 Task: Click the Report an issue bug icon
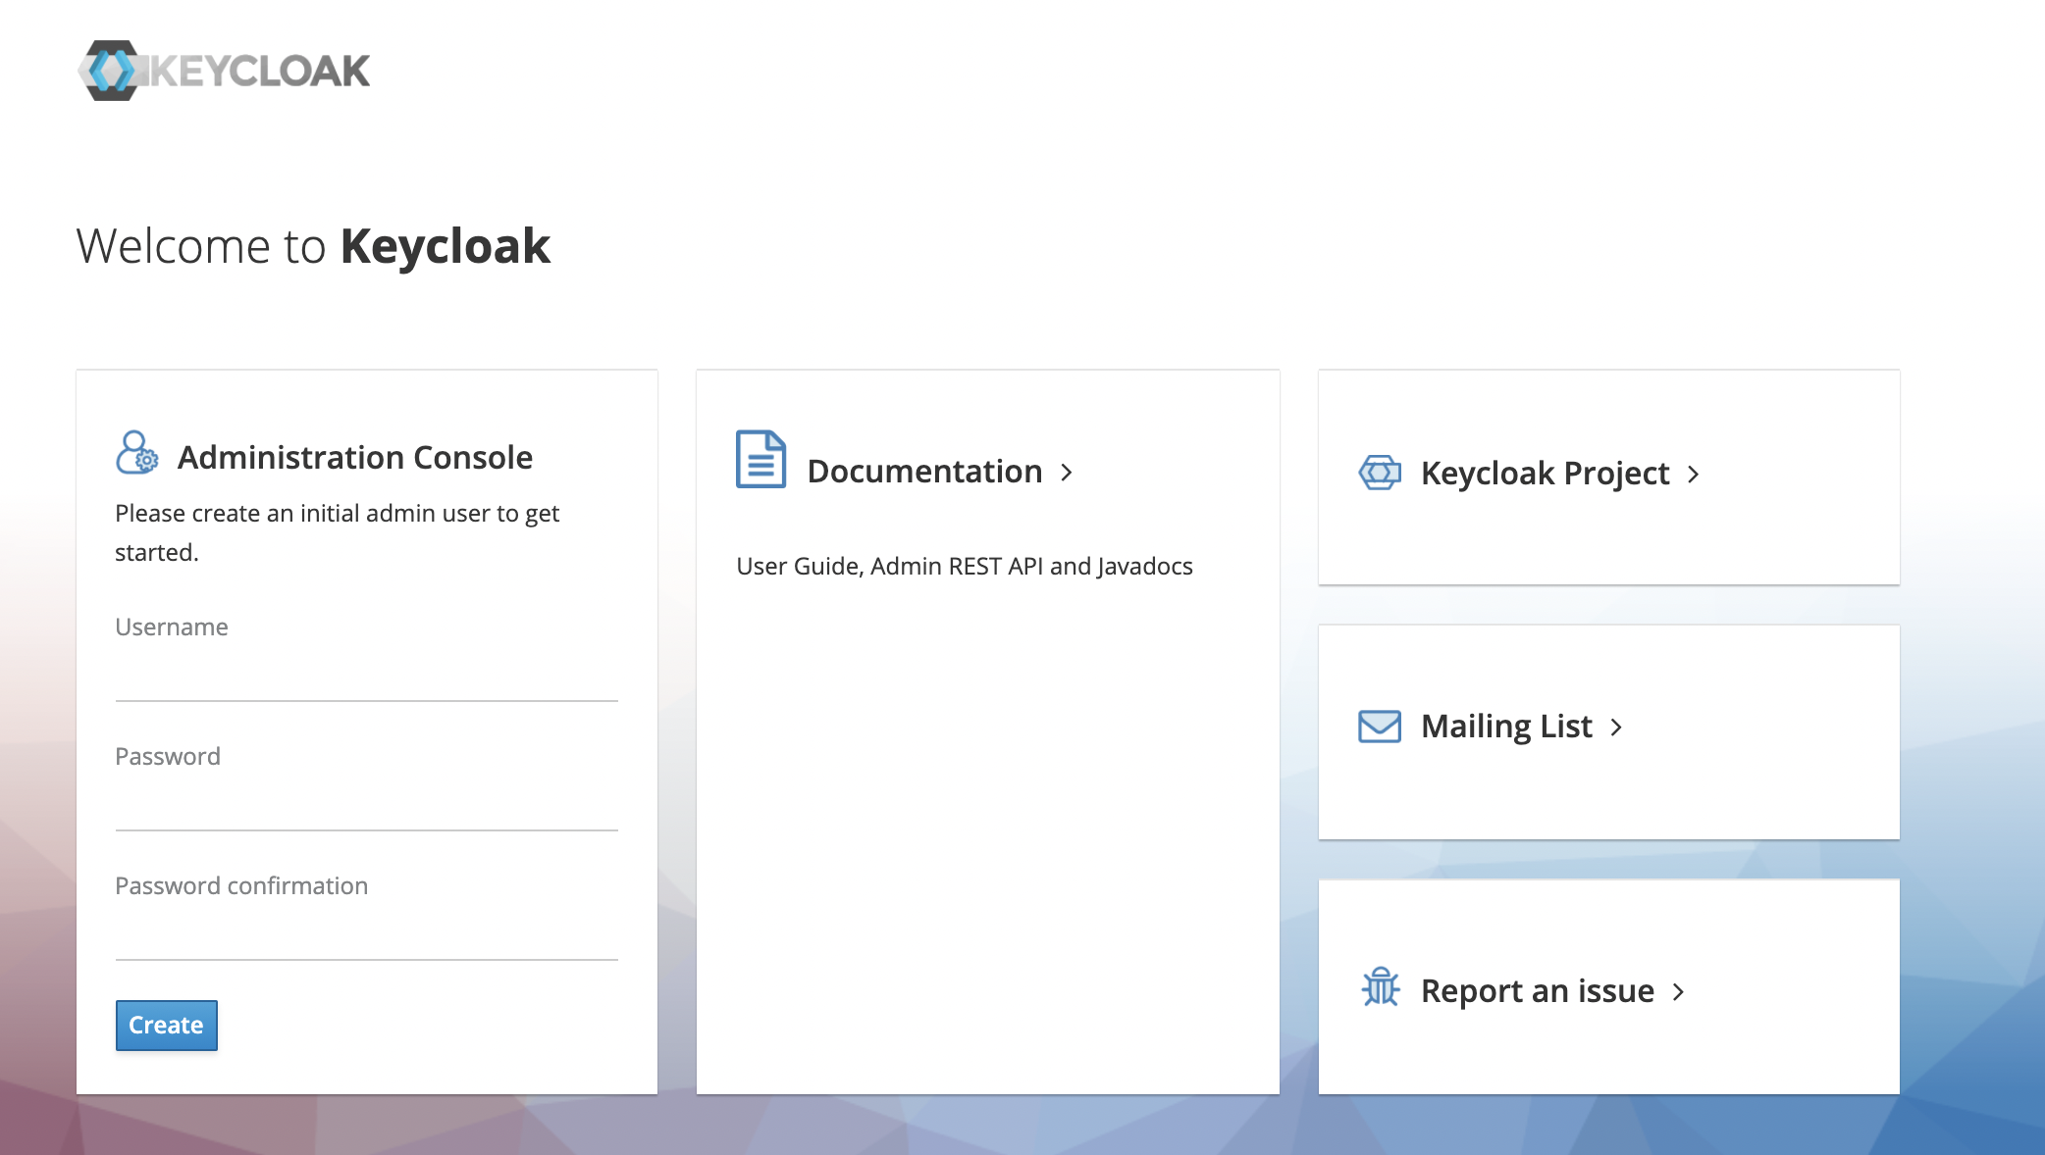1381,987
